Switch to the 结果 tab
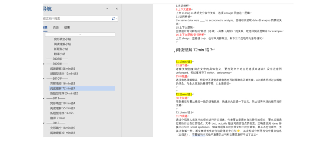This screenshot has height=142, width=334. pyautogui.click(x=67, y=27)
